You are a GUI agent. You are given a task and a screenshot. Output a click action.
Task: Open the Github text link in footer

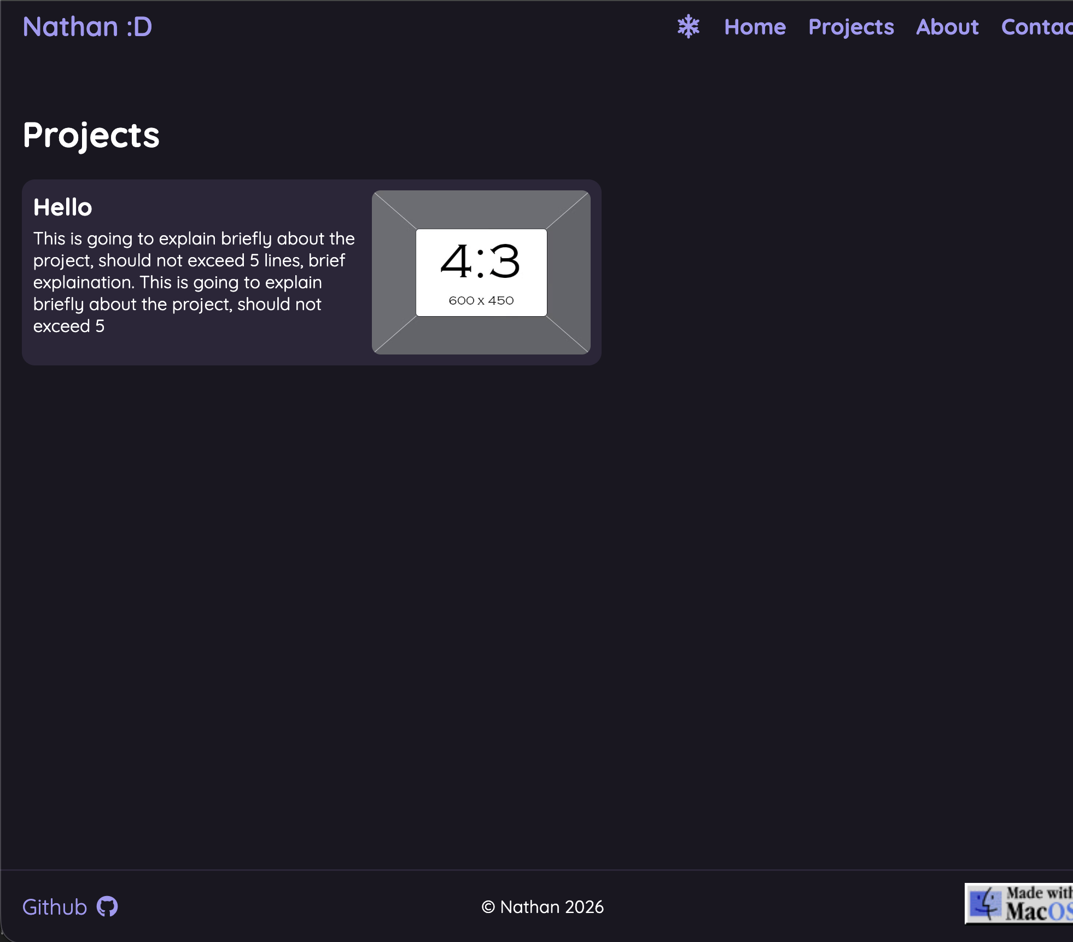click(x=55, y=907)
